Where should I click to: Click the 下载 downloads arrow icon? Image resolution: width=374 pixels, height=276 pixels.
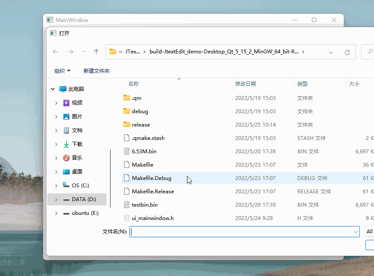[66, 144]
